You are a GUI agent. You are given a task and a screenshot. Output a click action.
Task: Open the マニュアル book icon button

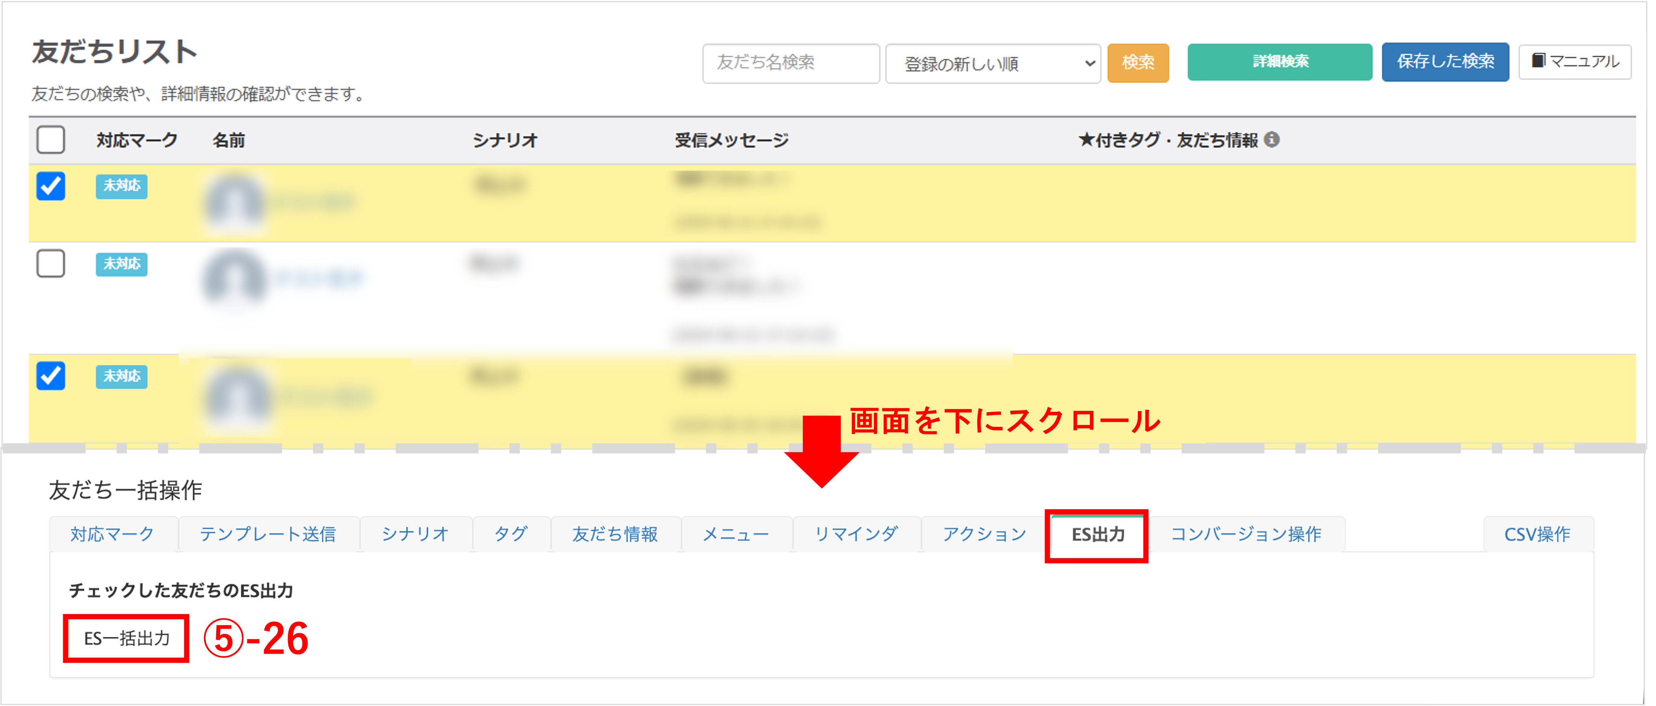point(1574,62)
